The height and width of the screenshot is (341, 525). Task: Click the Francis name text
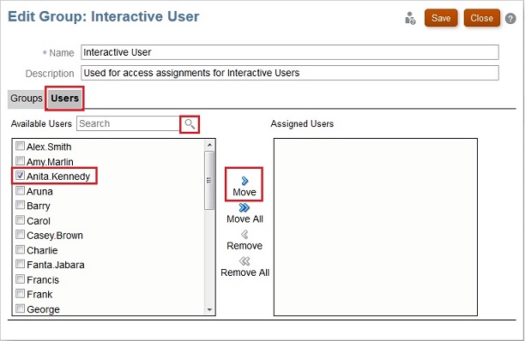click(43, 279)
